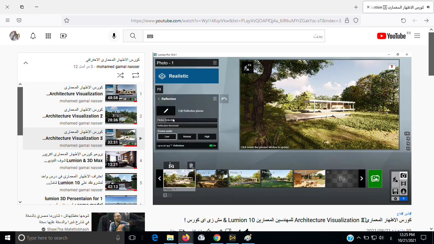Click the playlist scrollbar
434x244 pixels.
click(x=20, y=111)
